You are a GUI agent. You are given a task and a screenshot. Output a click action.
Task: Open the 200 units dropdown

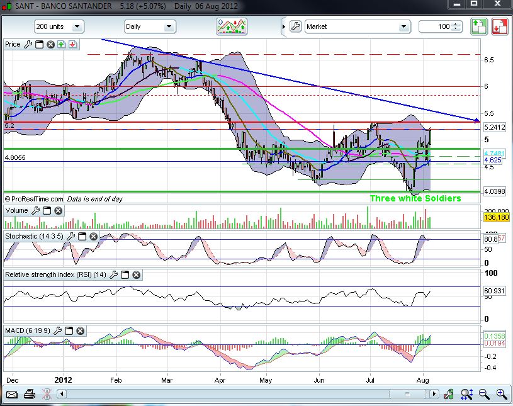coord(59,26)
